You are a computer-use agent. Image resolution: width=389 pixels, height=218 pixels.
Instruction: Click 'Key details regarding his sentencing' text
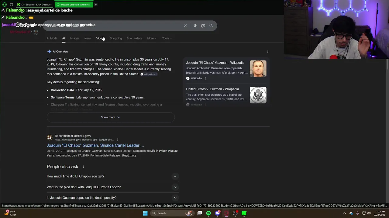coord(73,82)
